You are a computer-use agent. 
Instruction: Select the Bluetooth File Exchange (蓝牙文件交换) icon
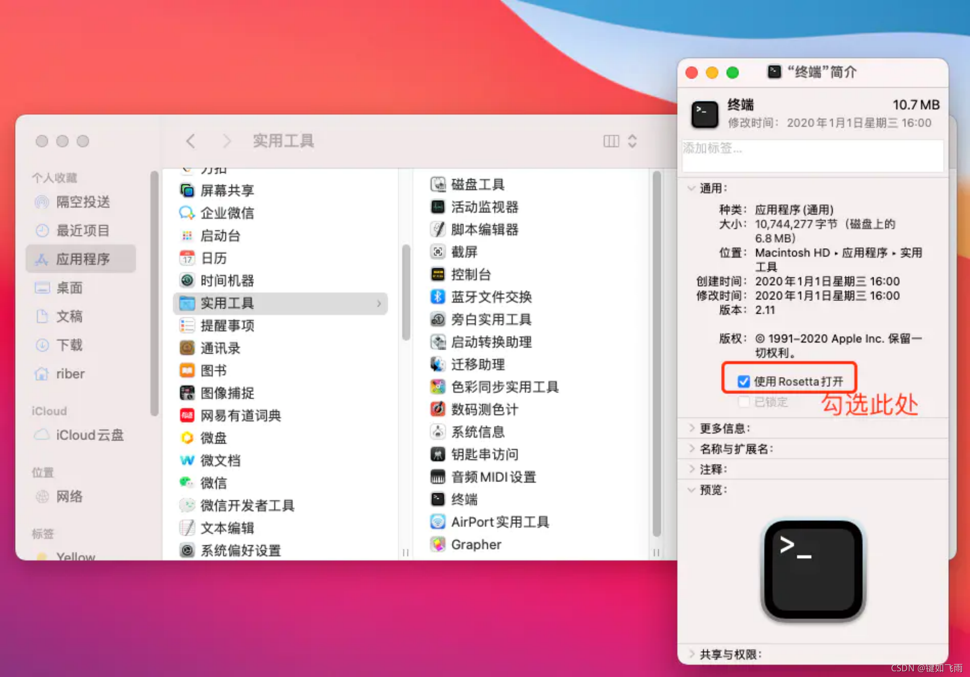pos(437,297)
